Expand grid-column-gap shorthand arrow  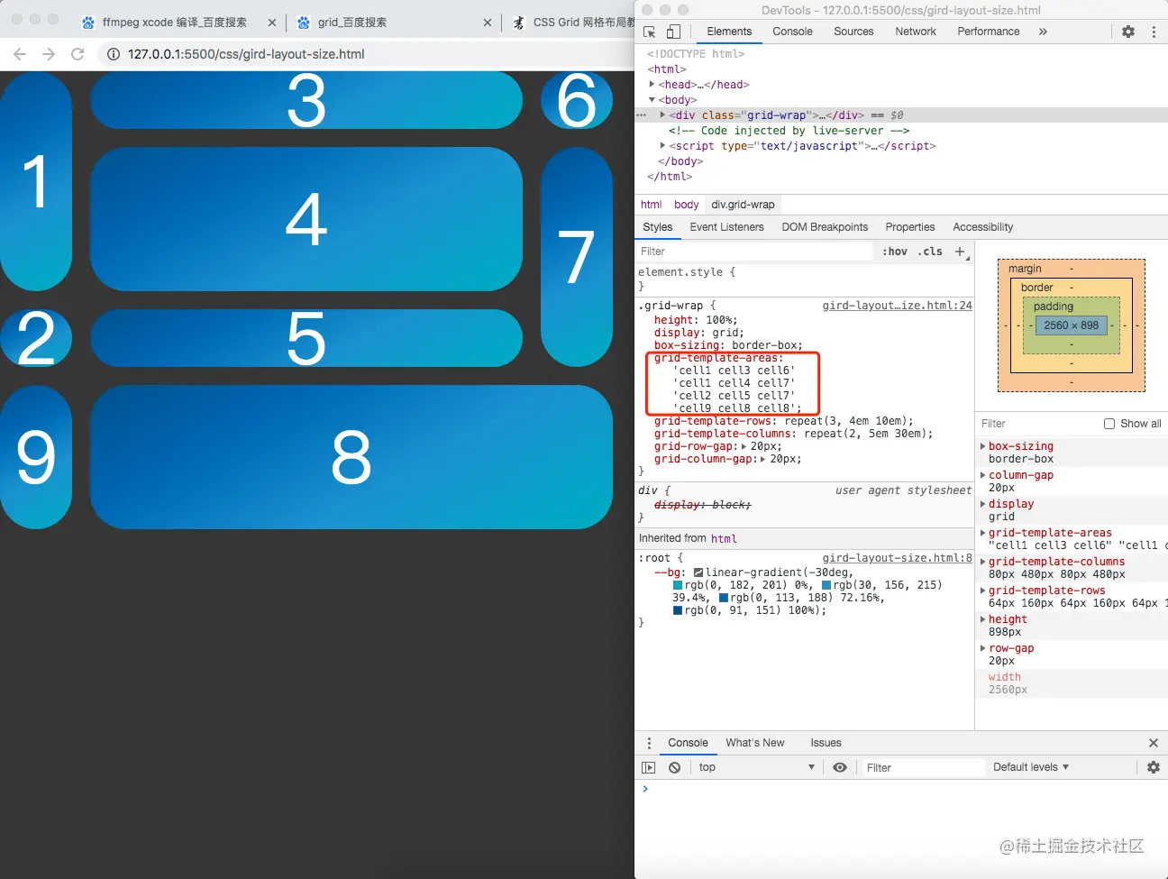[763, 459]
